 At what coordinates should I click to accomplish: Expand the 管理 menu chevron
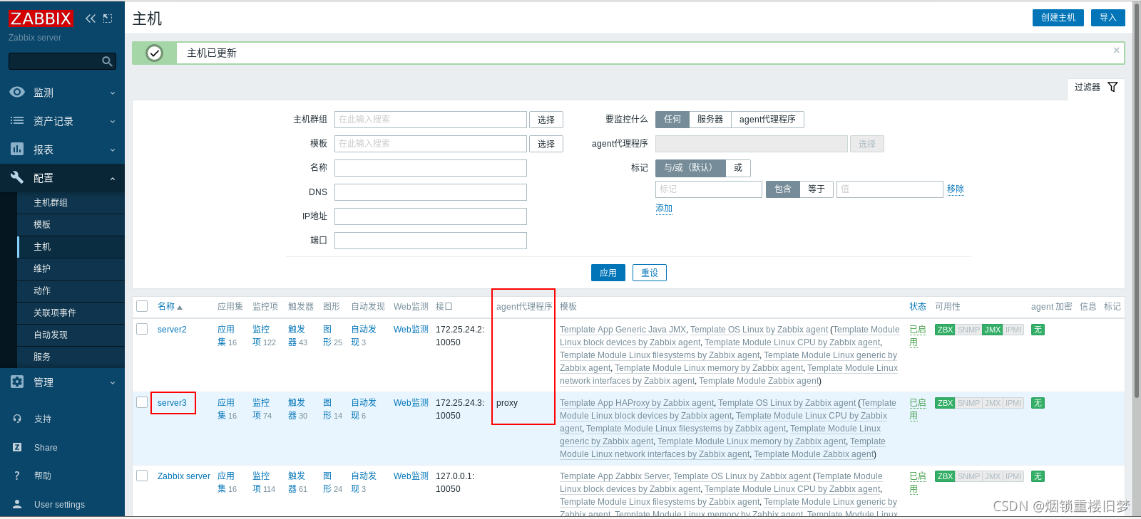click(113, 382)
